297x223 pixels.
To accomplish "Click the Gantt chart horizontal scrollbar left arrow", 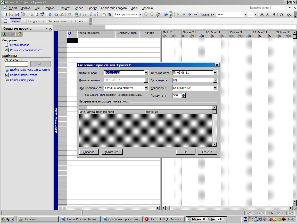I will click(163, 208).
